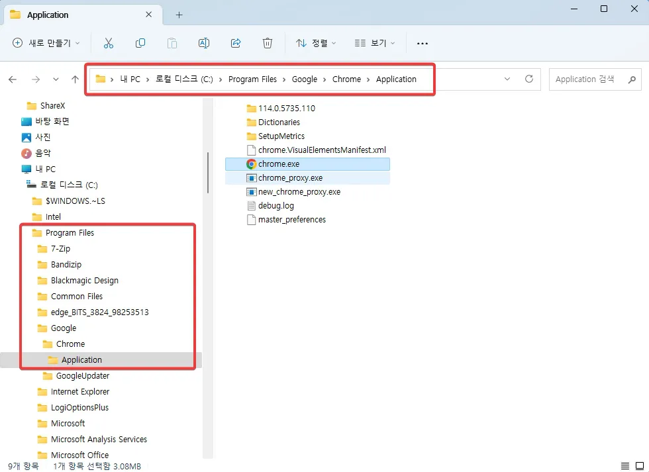649x472 pixels.
Task: Select Common Files folder in tree
Action: (77, 297)
